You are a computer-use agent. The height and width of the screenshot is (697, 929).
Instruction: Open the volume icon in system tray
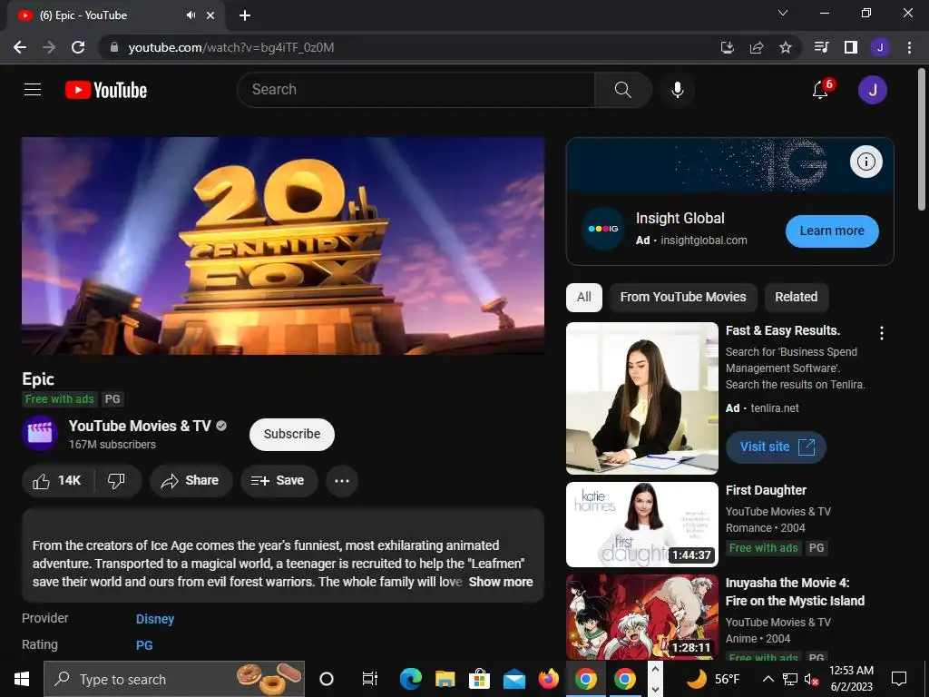tap(812, 679)
